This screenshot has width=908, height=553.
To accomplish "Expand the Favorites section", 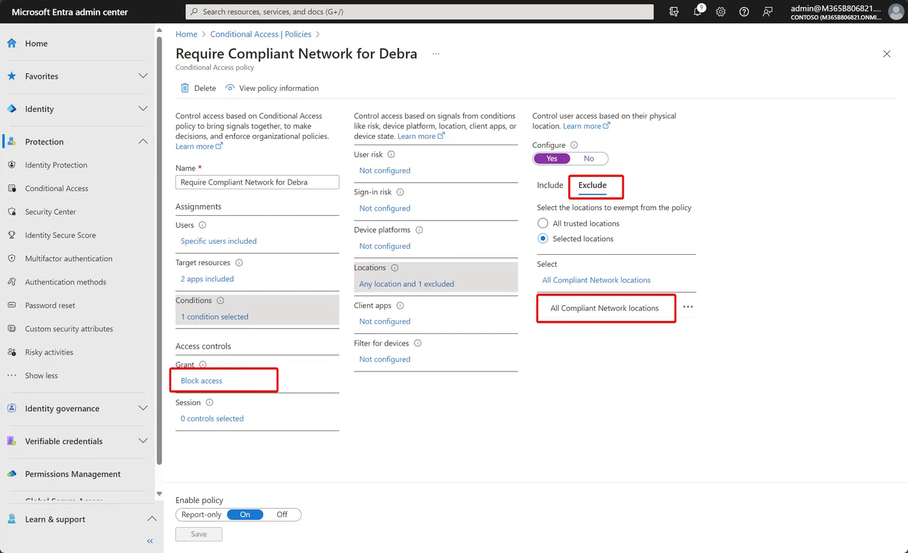I will coord(143,76).
